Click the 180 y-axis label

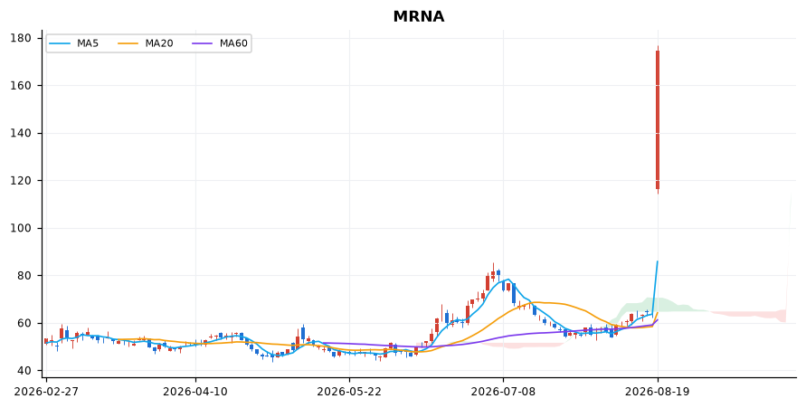[21, 38]
